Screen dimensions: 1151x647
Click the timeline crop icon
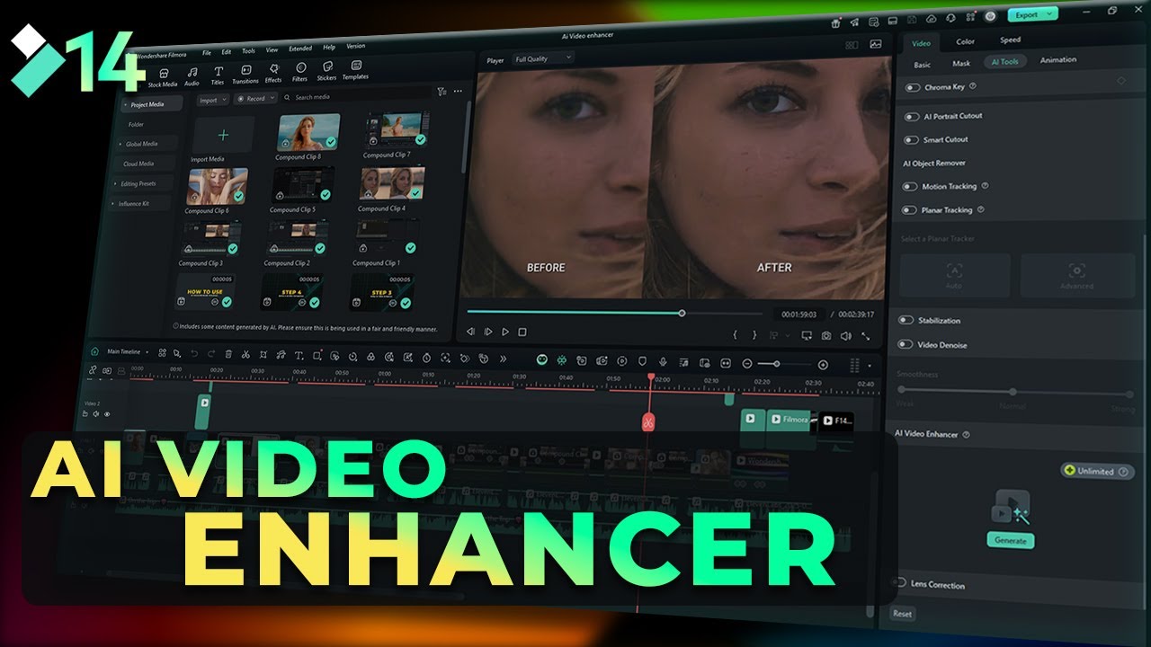(263, 355)
